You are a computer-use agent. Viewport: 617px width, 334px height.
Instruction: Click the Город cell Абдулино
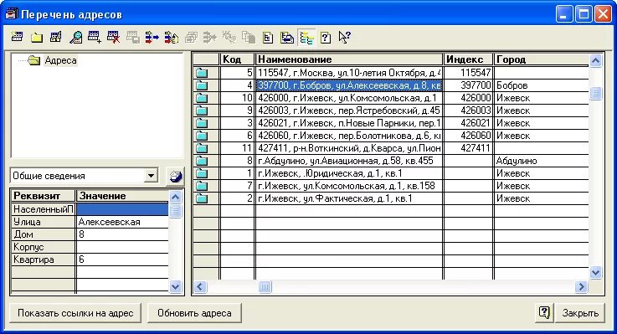pos(542,161)
